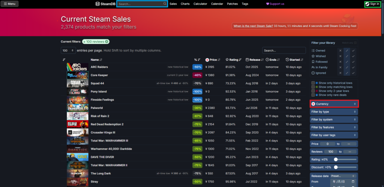384x187 pixels.
Task: Open Red Dead Redemption 2 link
Action: [107, 124]
